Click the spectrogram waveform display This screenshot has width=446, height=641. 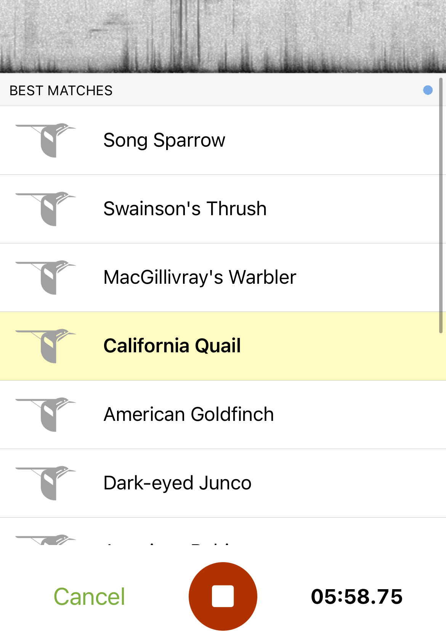[x=223, y=36]
